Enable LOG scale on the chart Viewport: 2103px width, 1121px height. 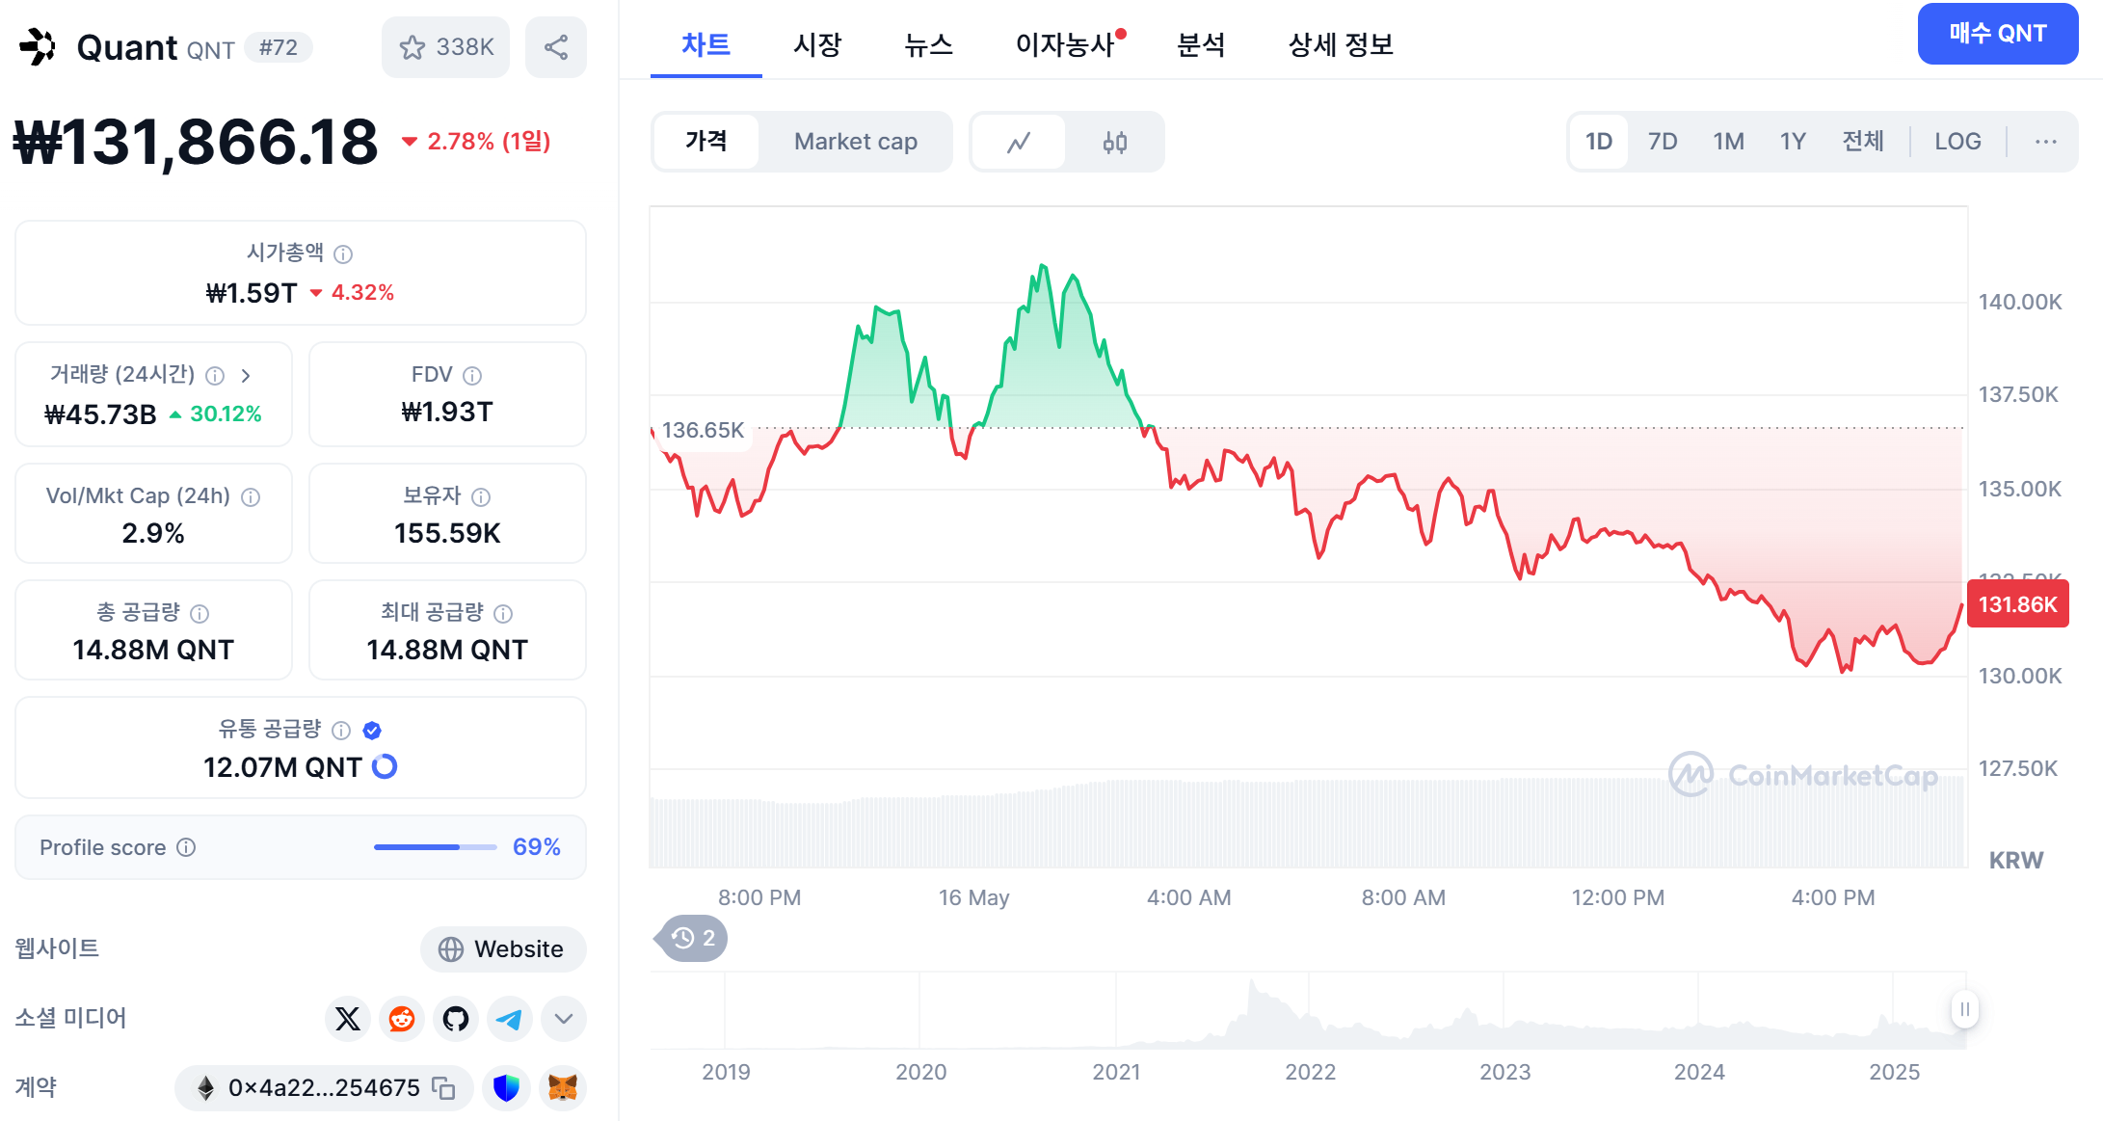point(1957,141)
